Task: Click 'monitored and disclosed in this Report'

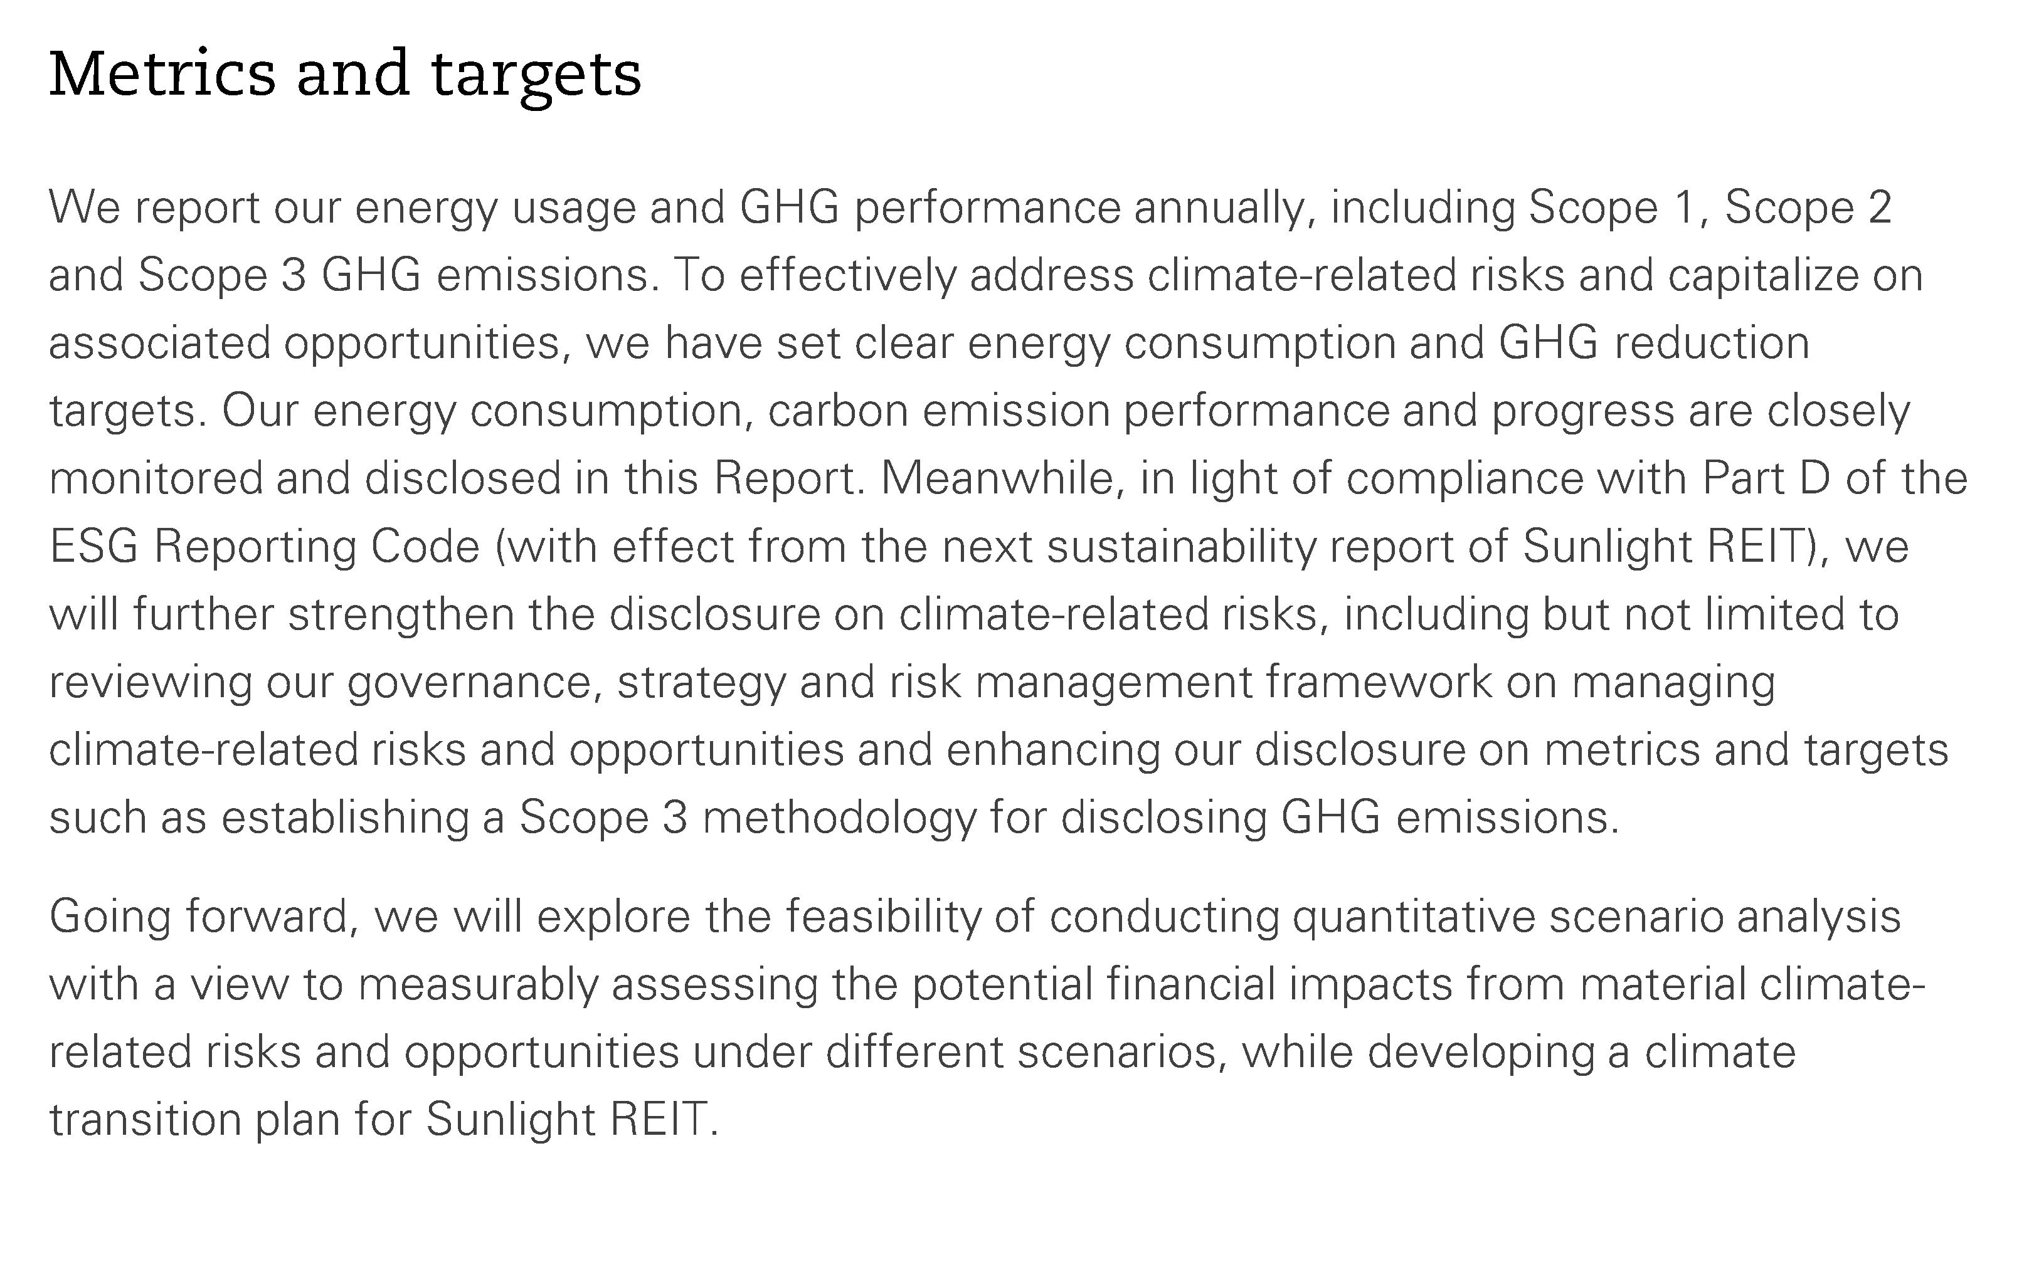Action: pos(452,478)
